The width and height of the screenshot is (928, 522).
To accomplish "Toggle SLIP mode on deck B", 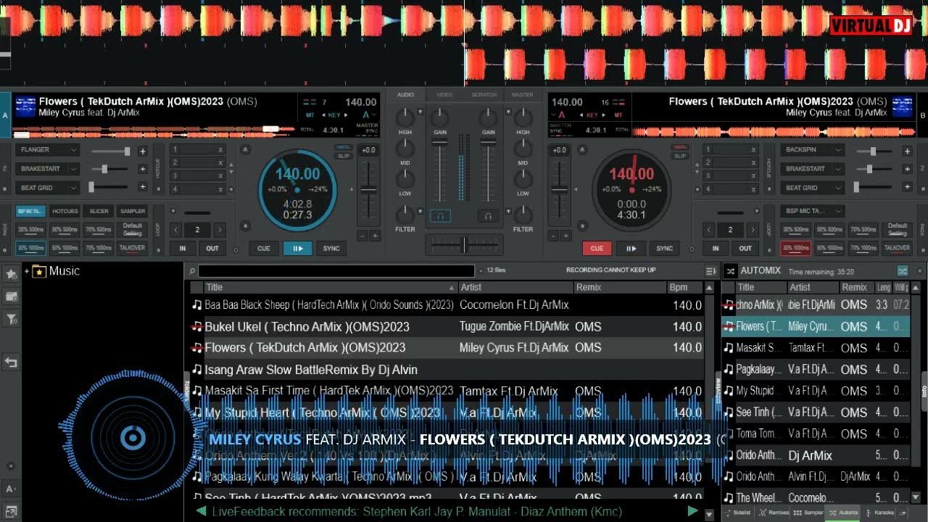I will coord(679,156).
